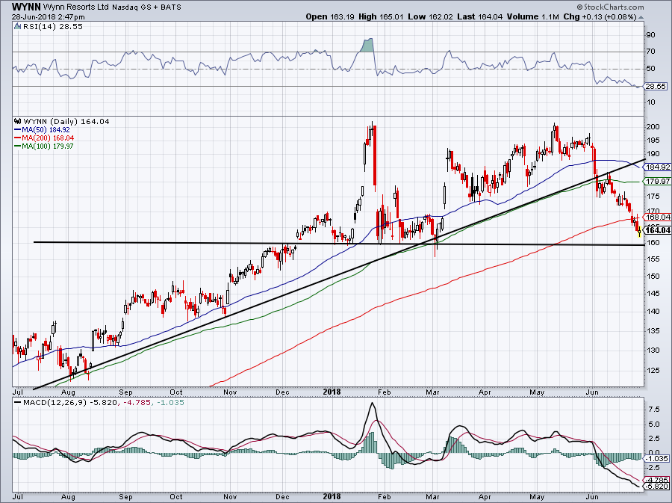Screen dimensions: 672x503
Task: Click the 'MA(100) 179.97' legend label
Action: [48, 146]
